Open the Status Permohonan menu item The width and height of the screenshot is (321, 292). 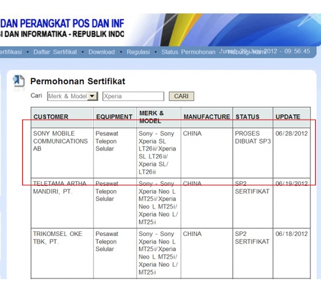pyautogui.click(x=189, y=52)
